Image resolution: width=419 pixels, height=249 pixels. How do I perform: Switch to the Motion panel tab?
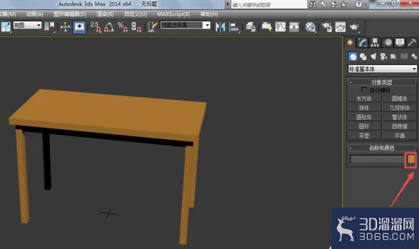[387, 43]
